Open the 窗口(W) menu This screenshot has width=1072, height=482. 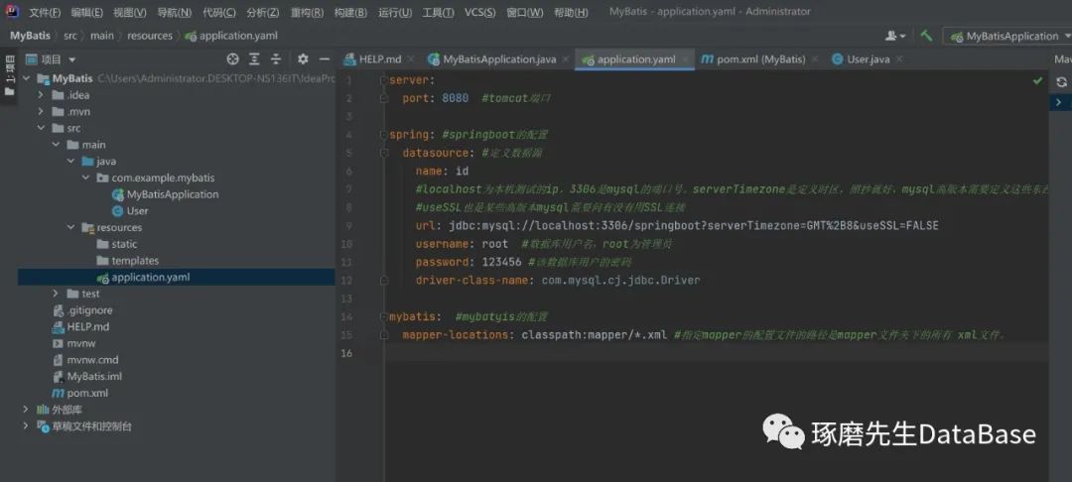tap(525, 12)
